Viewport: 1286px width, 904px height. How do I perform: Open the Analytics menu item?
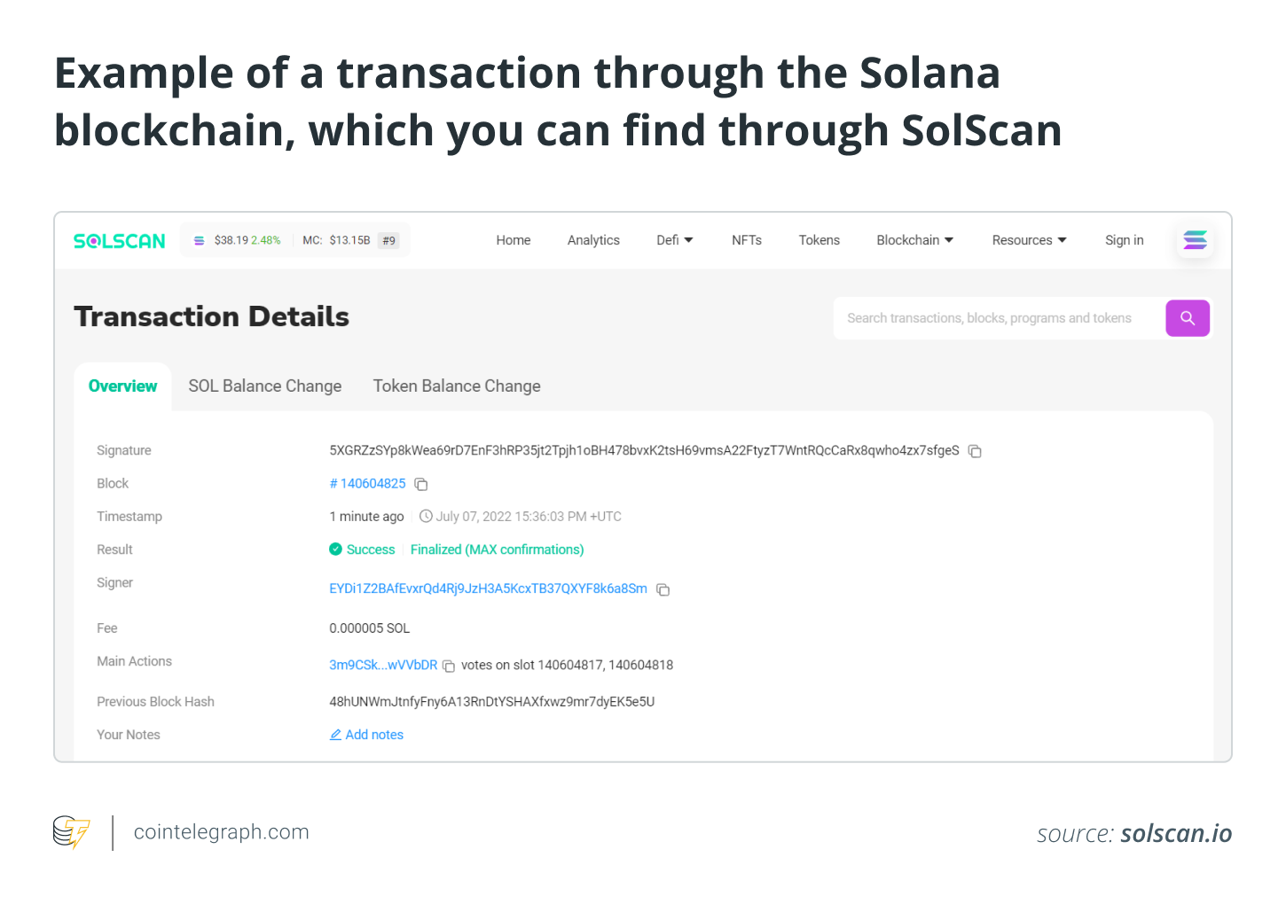[x=593, y=240]
